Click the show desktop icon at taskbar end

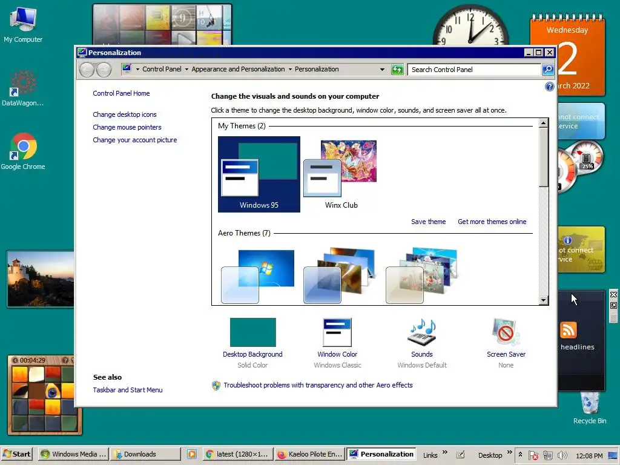[613, 455]
